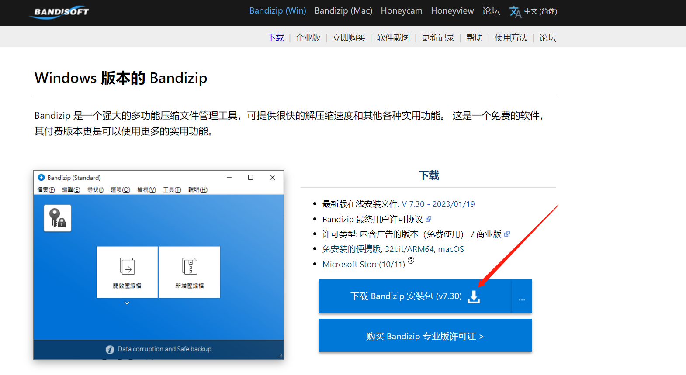Click 购买 Bandizip 专业版许可证 button
The width and height of the screenshot is (686, 375).
(x=425, y=336)
